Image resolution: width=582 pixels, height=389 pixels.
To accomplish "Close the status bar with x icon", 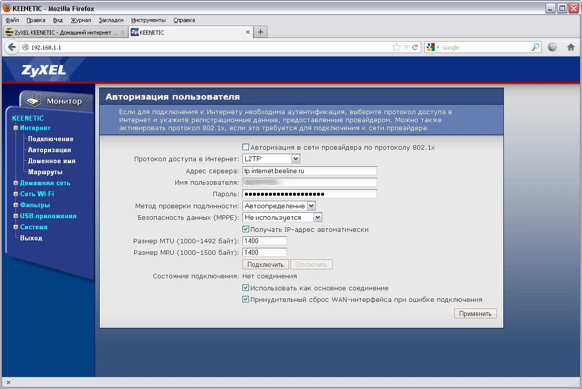I will [8, 382].
